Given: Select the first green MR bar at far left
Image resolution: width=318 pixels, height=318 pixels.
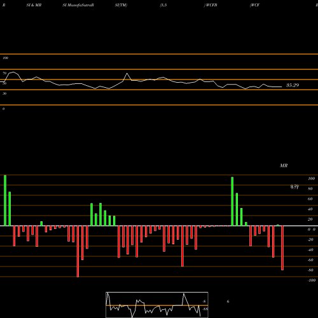Looking at the screenshot, I should click(5, 200).
